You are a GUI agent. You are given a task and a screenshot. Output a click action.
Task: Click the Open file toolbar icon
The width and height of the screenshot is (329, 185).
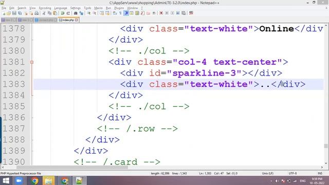coord(9,13)
